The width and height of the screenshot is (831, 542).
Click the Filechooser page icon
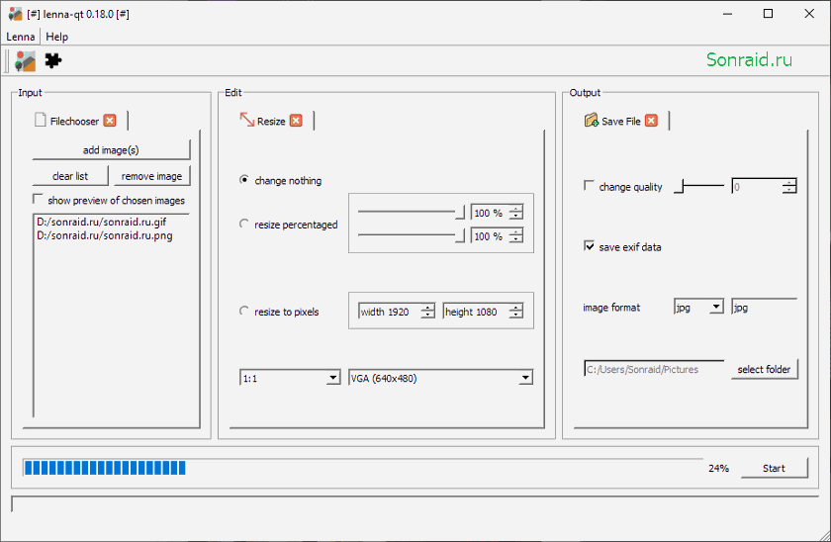tap(41, 120)
